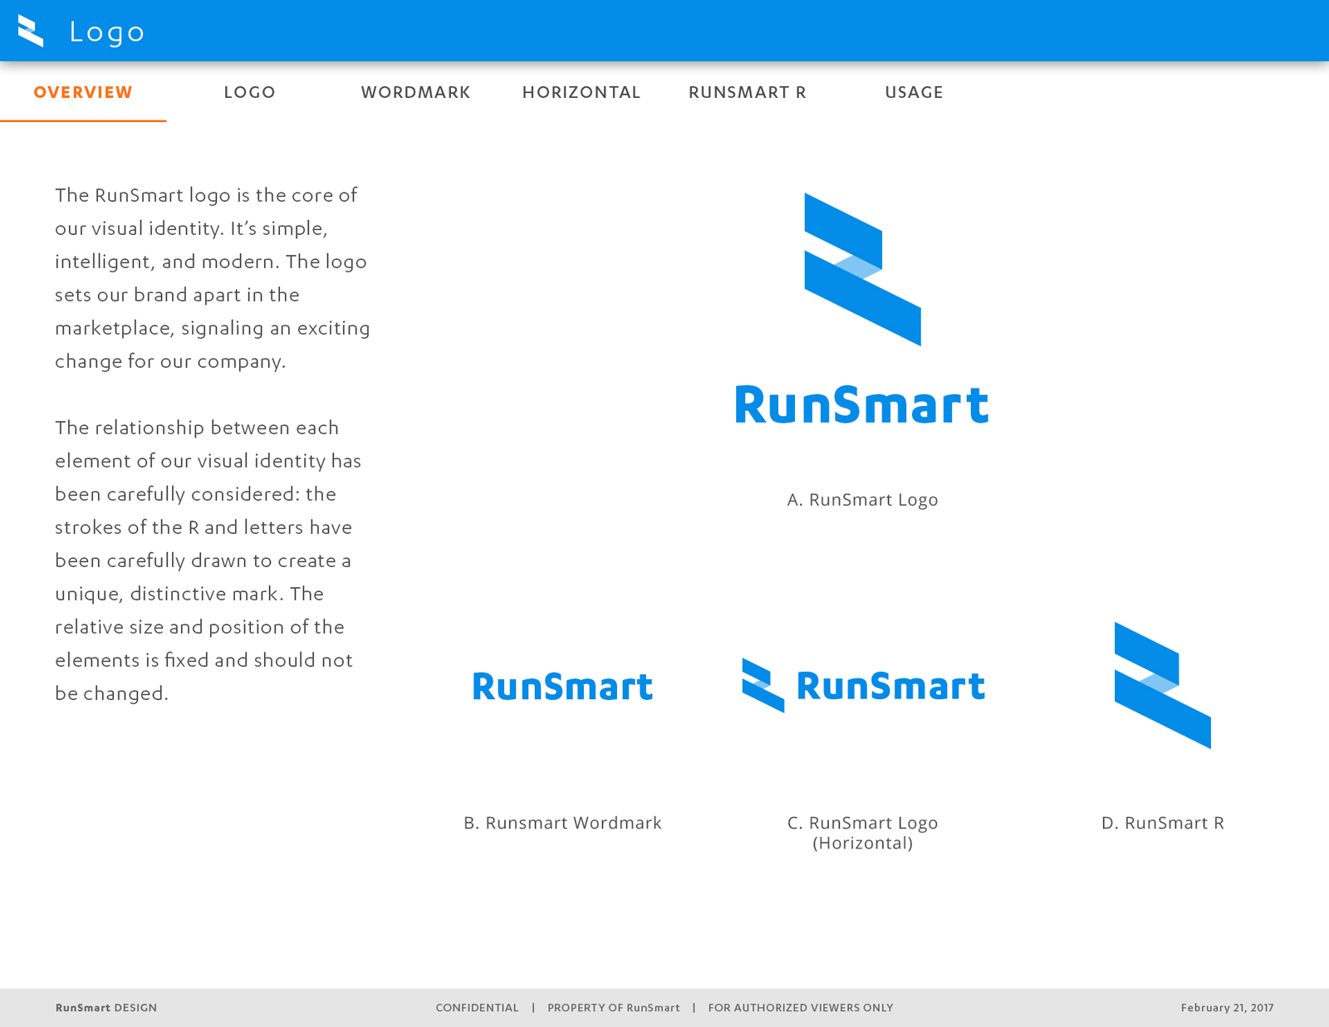
Task: Click the standalone RunSmart wordmark graphic
Action: [x=562, y=687]
